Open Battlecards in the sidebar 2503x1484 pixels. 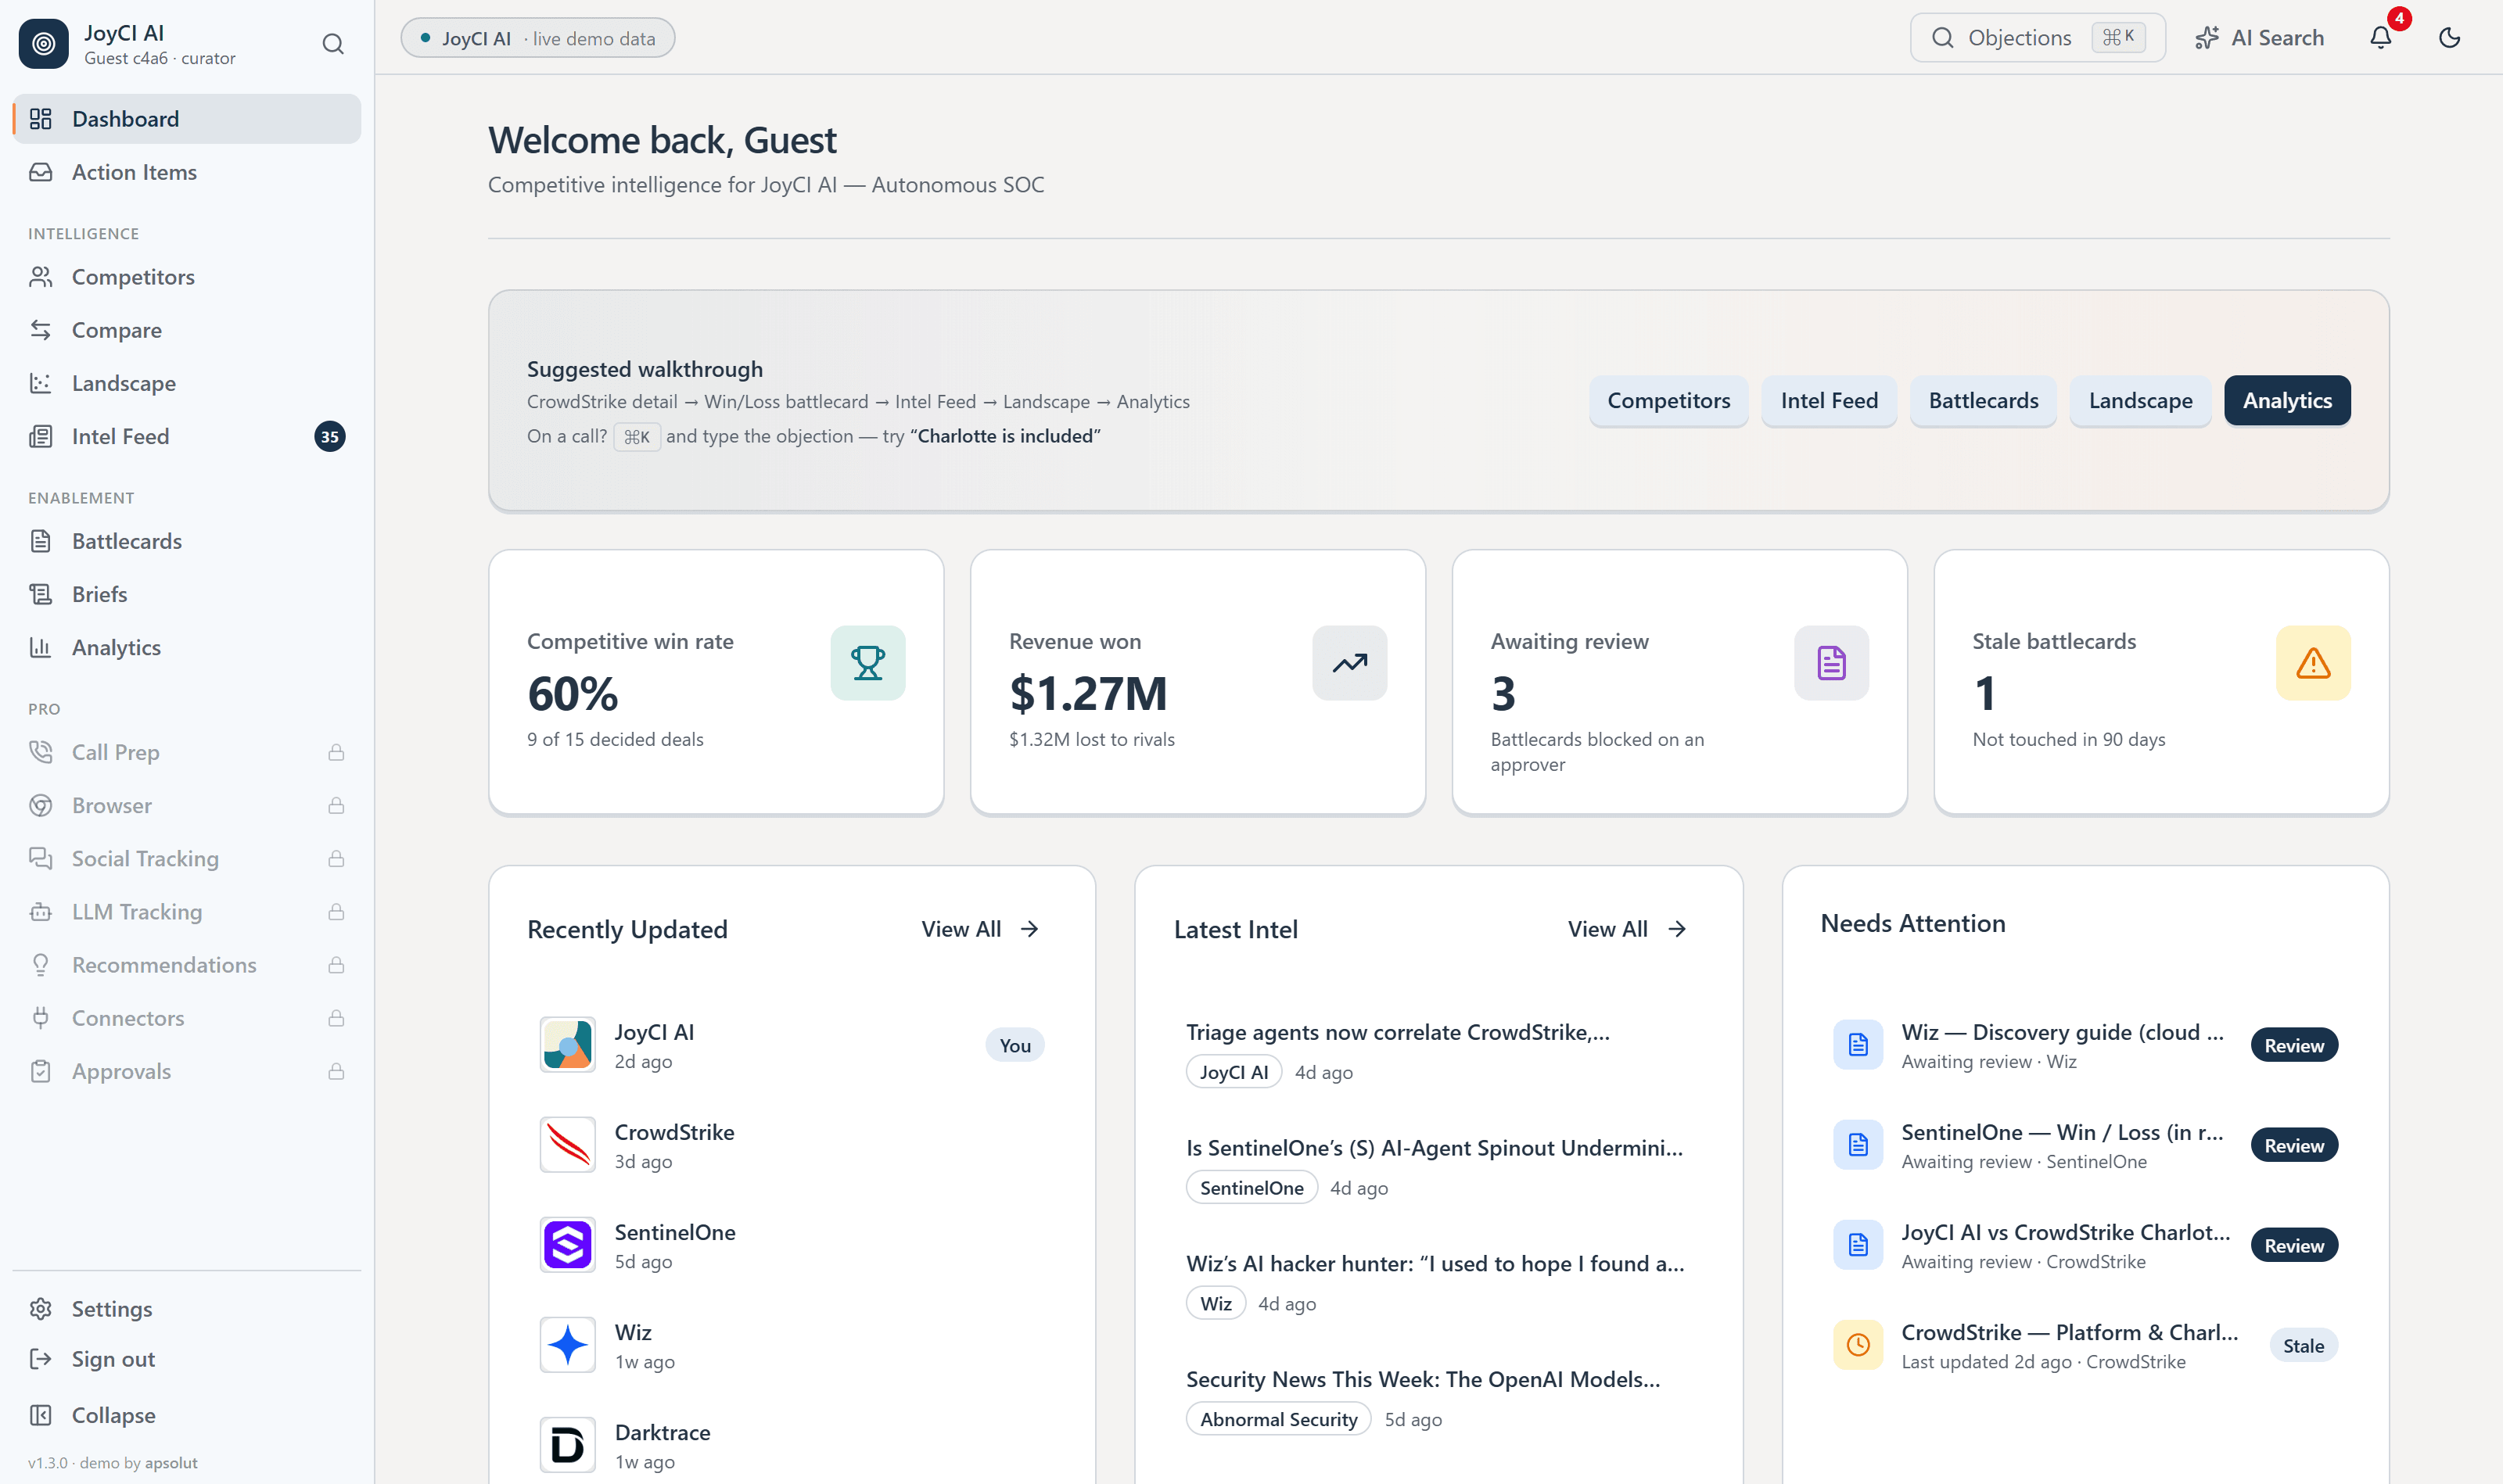[187, 541]
